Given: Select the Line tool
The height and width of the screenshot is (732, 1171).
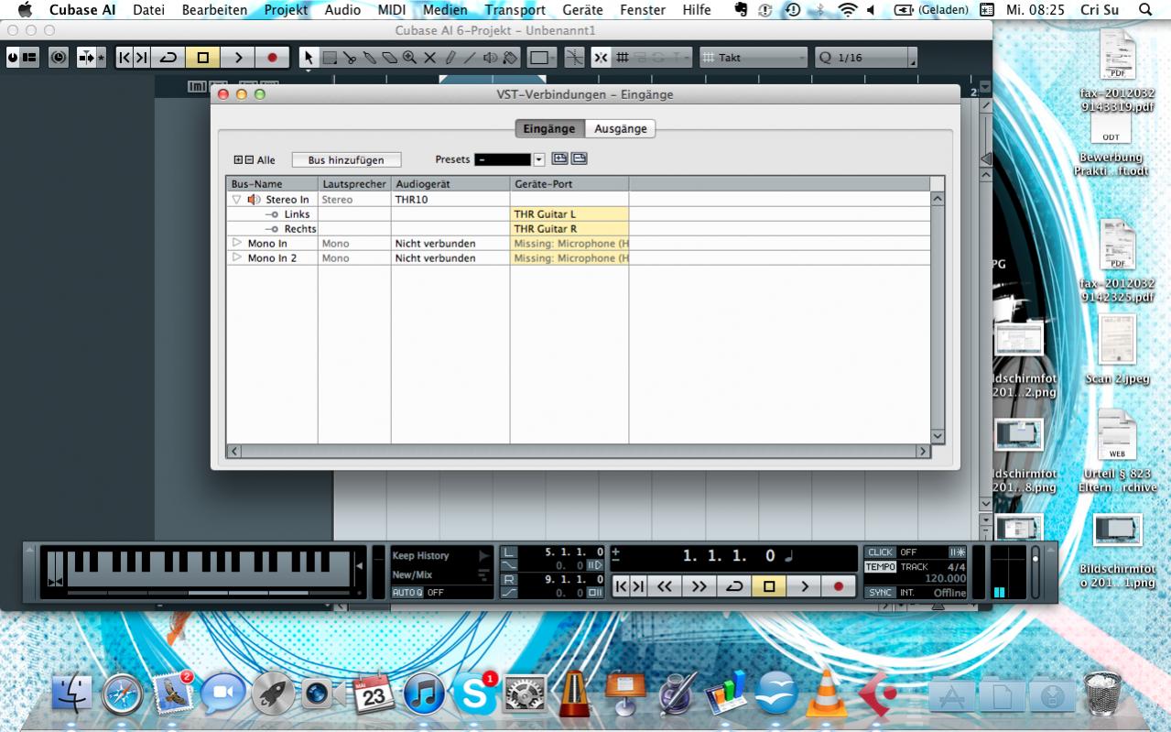Looking at the screenshot, I should 470,57.
